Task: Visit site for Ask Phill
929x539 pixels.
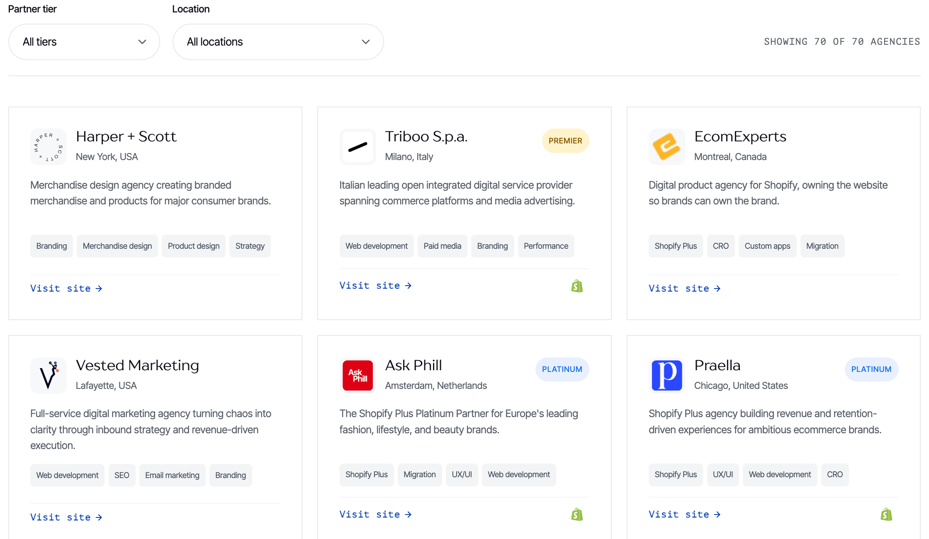Action: click(376, 515)
